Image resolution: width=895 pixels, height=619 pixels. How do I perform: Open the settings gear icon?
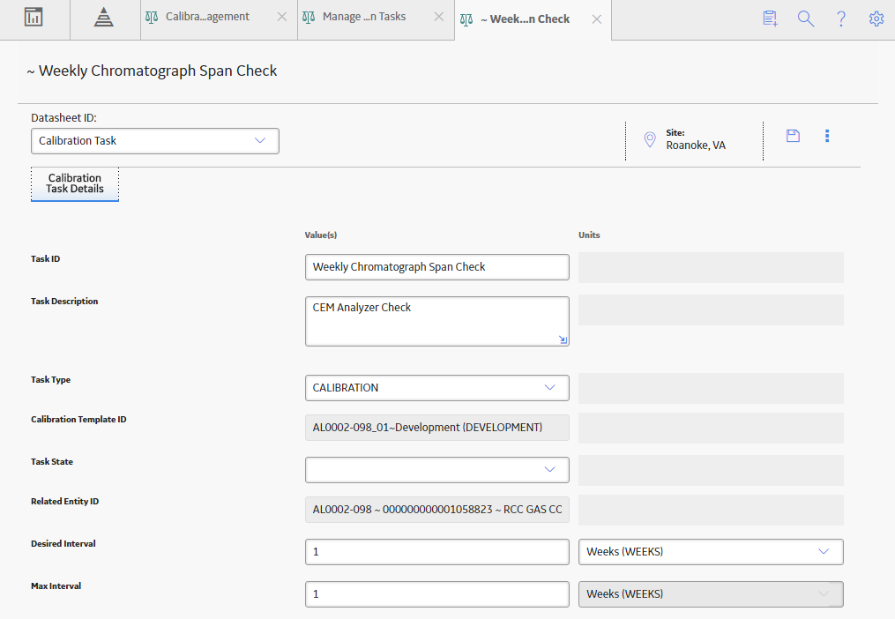coord(876,19)
